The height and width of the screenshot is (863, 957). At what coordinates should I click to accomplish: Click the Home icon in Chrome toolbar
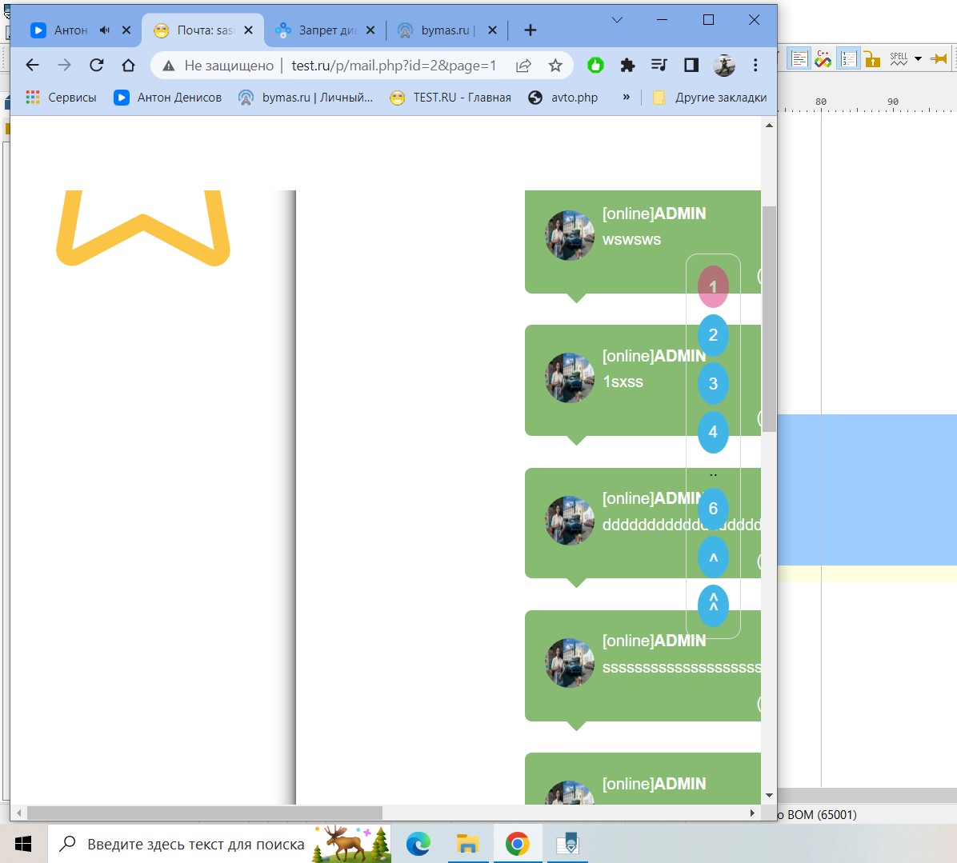[128, 66]
